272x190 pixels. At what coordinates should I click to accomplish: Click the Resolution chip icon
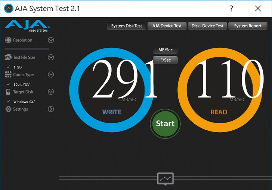pyautogui.click(x=8, y=40)
